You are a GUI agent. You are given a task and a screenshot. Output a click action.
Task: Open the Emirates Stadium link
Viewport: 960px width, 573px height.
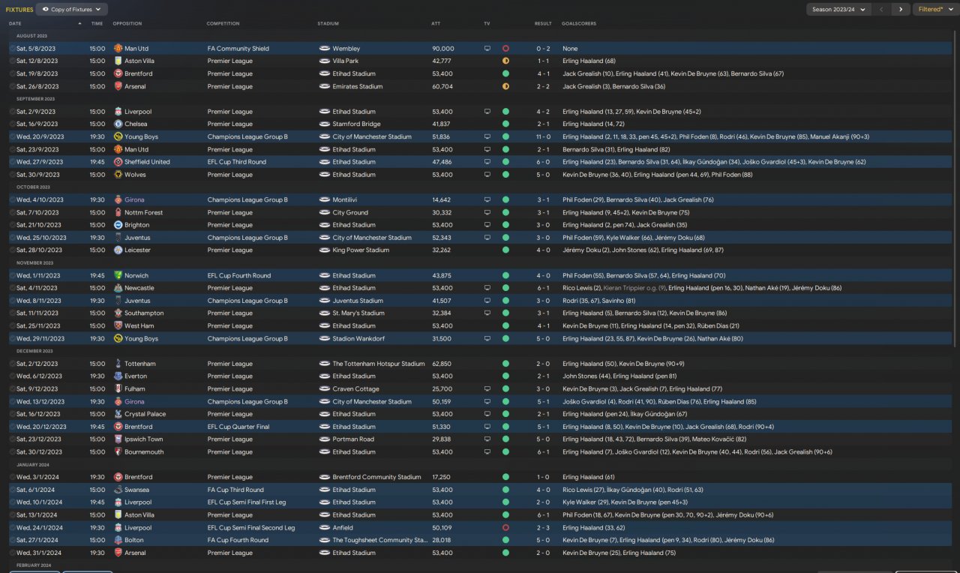point(358,86)
